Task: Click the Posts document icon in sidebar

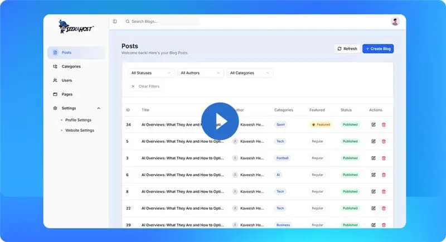Action: (55, 52)
